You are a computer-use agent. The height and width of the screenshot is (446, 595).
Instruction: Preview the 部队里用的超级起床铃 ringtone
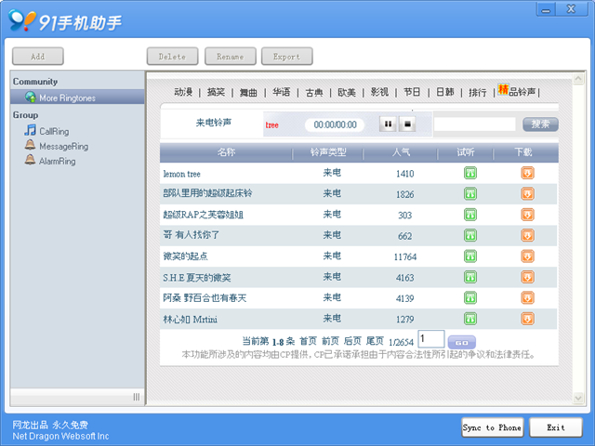[x=470, y=194]
